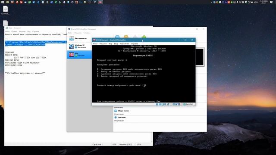The width and height of the screenshot is (276, 155).
Task: Click the hard disk activity status icon
Action: tap(157, 104)
